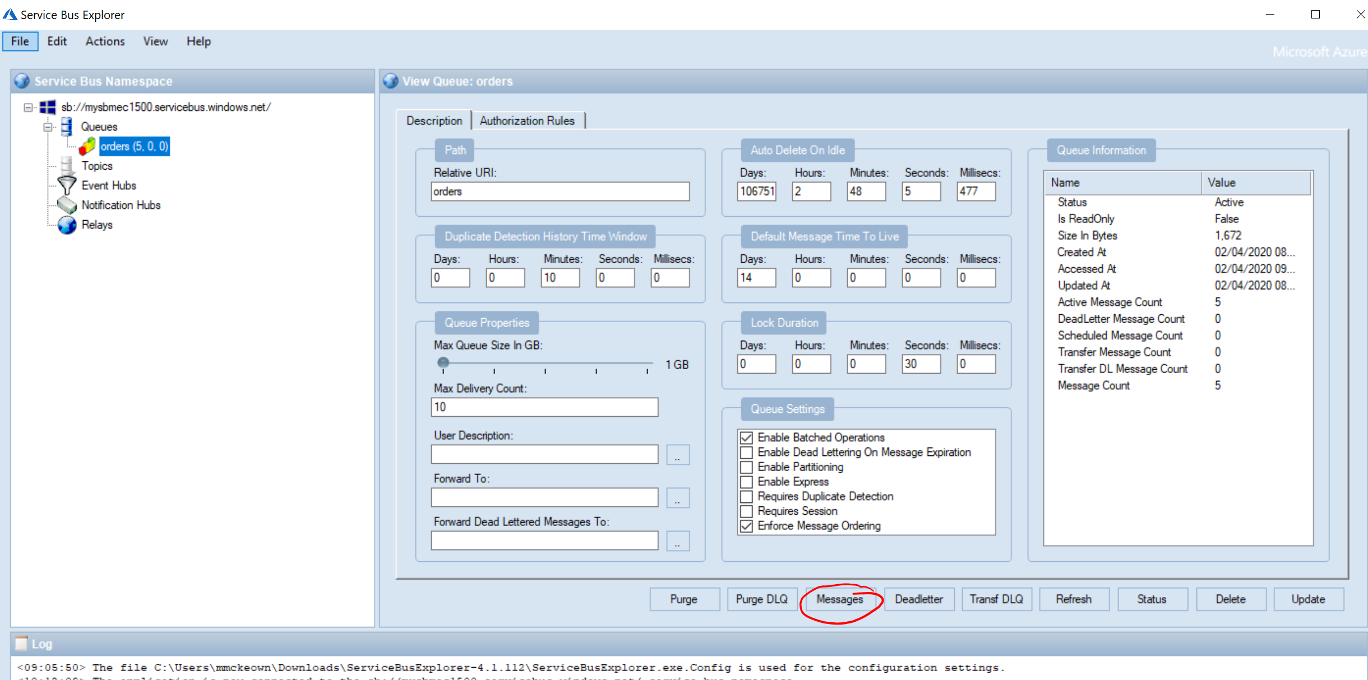Collapse the Queues tree node
Screen dimensions: 1368x680
[x=48, y=127]
